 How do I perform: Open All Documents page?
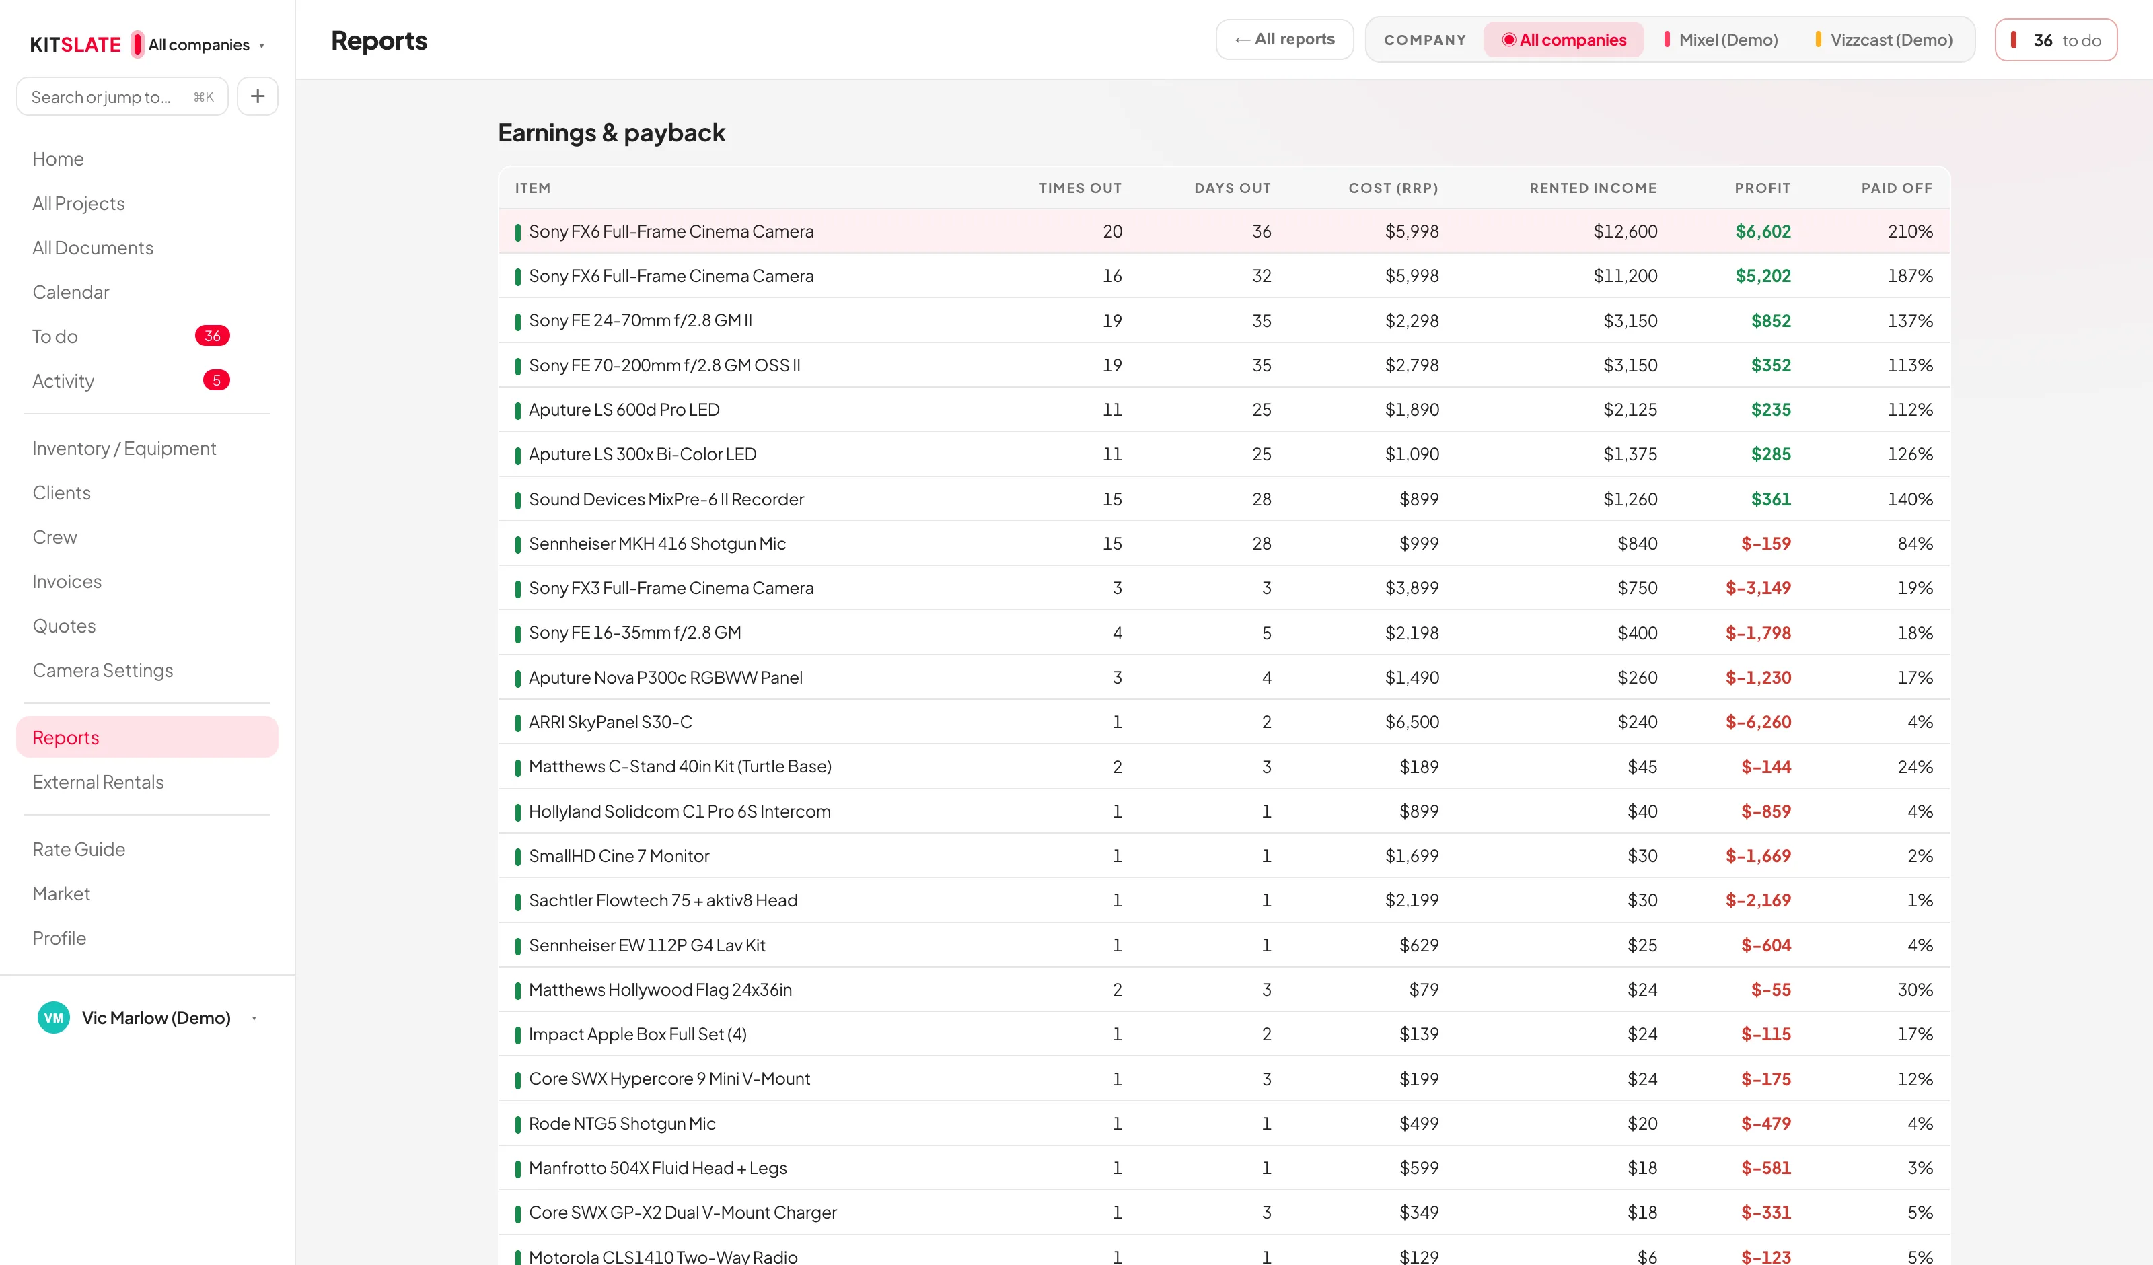click(x=93, y=248)
